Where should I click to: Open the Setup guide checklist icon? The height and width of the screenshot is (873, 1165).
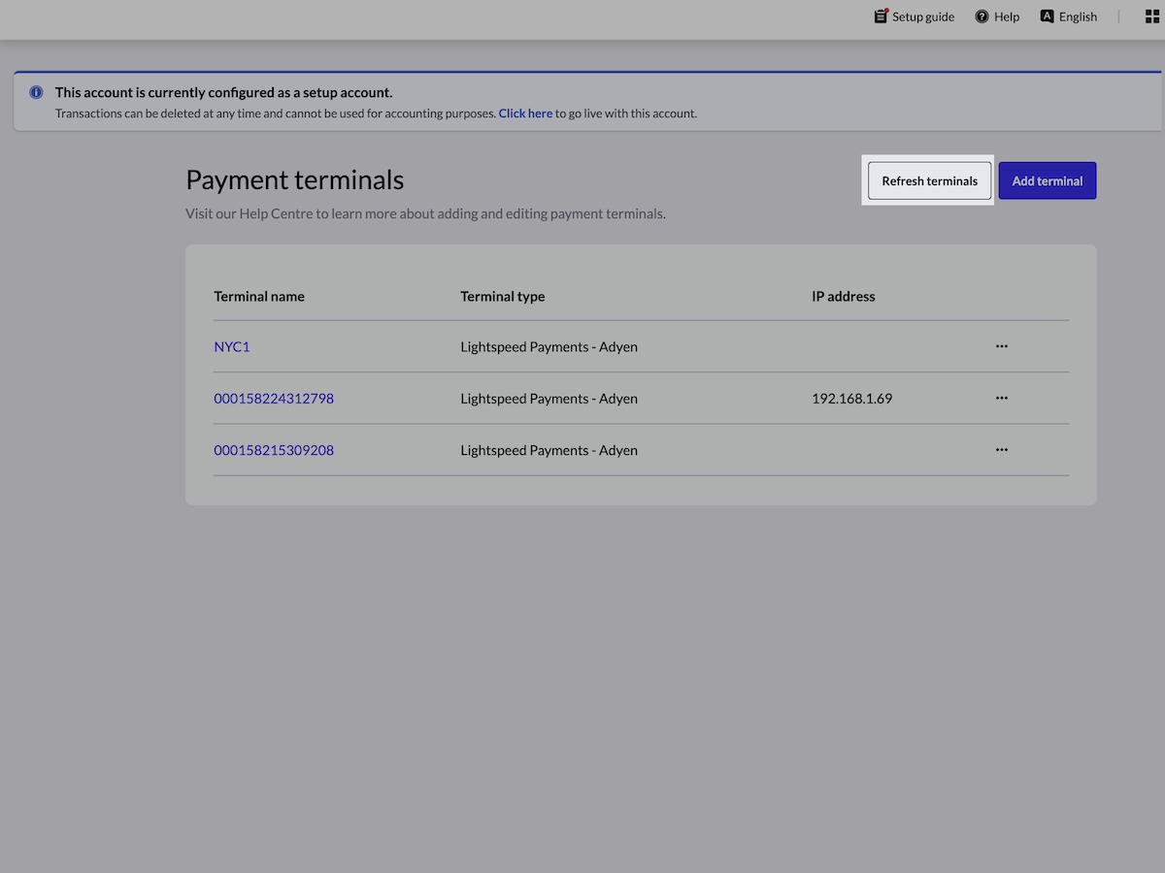click(882, 16)
